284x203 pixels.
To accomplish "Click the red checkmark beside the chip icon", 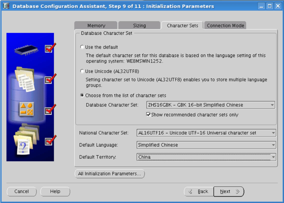I will point(49,48).
